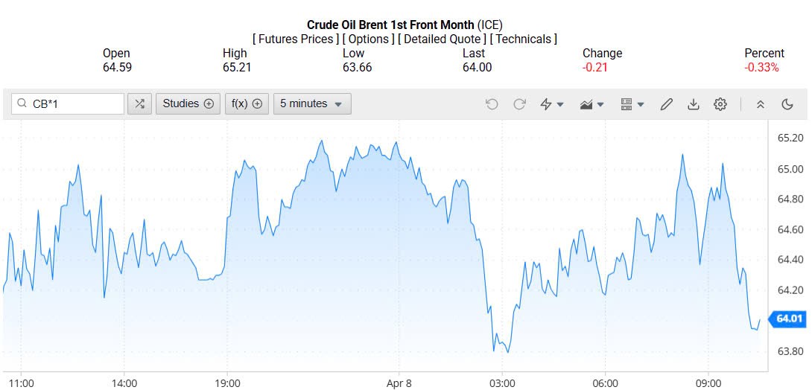Image resolution: width=812 pixels, height=390 pixels.
Task: Open the f(x) functions menu
Action: pos(247,104)
